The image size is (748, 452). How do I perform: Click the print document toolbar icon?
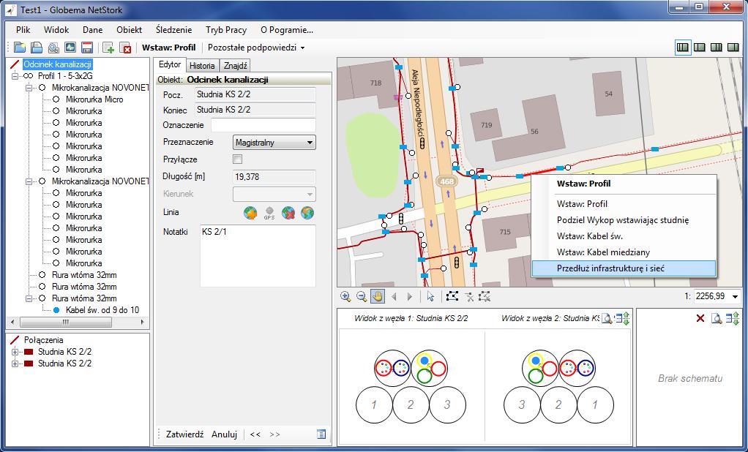coord(37,48)
